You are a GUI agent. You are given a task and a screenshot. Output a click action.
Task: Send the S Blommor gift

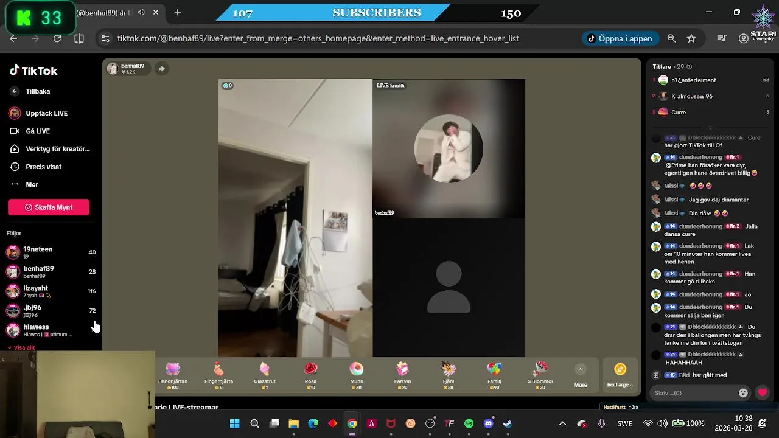pyautogui.click(x=540, y=375)
